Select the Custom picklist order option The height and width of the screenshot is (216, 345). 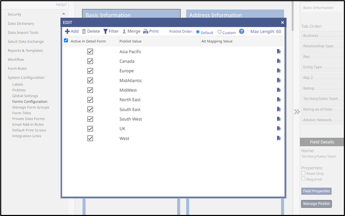click(x=220, y=32)
